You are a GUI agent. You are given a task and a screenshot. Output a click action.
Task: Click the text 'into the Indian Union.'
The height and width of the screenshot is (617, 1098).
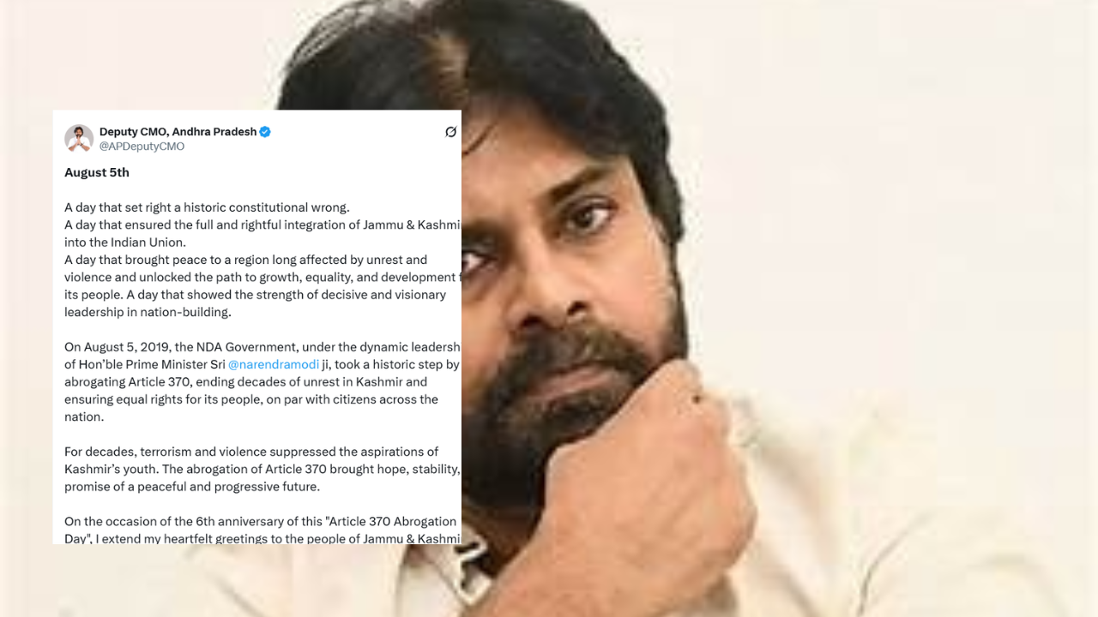tap(125, 243)
